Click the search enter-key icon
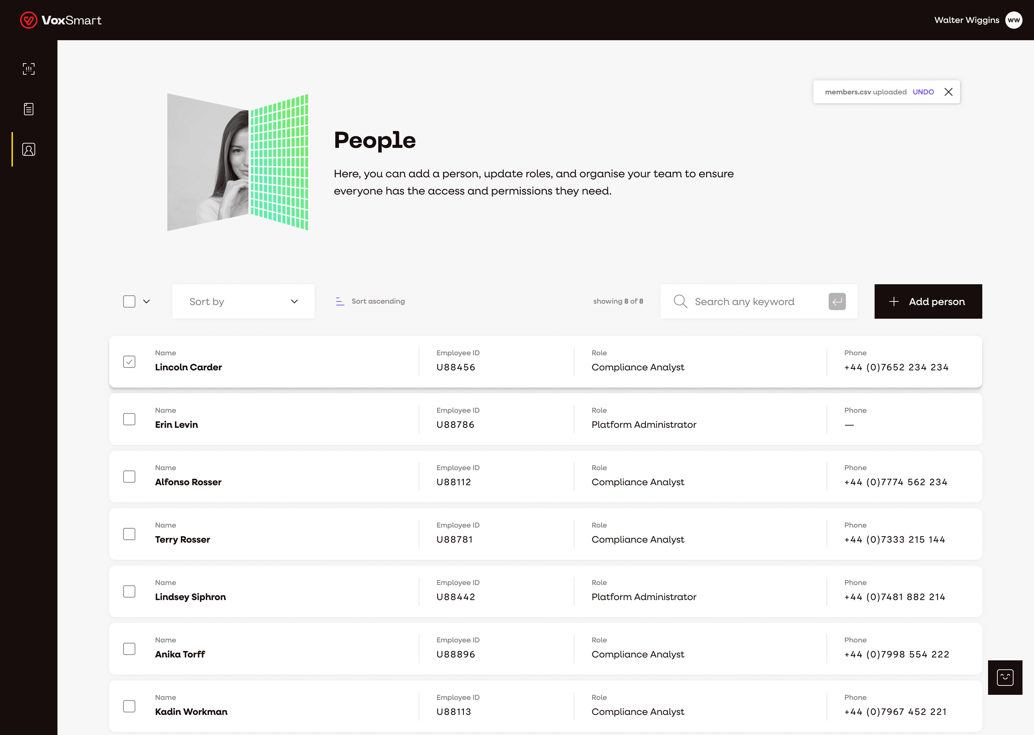The image size is (1034, 735). coord(837,301)
